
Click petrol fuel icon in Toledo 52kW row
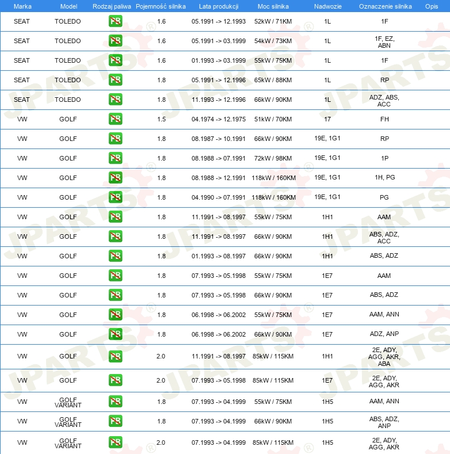[115, 21]
